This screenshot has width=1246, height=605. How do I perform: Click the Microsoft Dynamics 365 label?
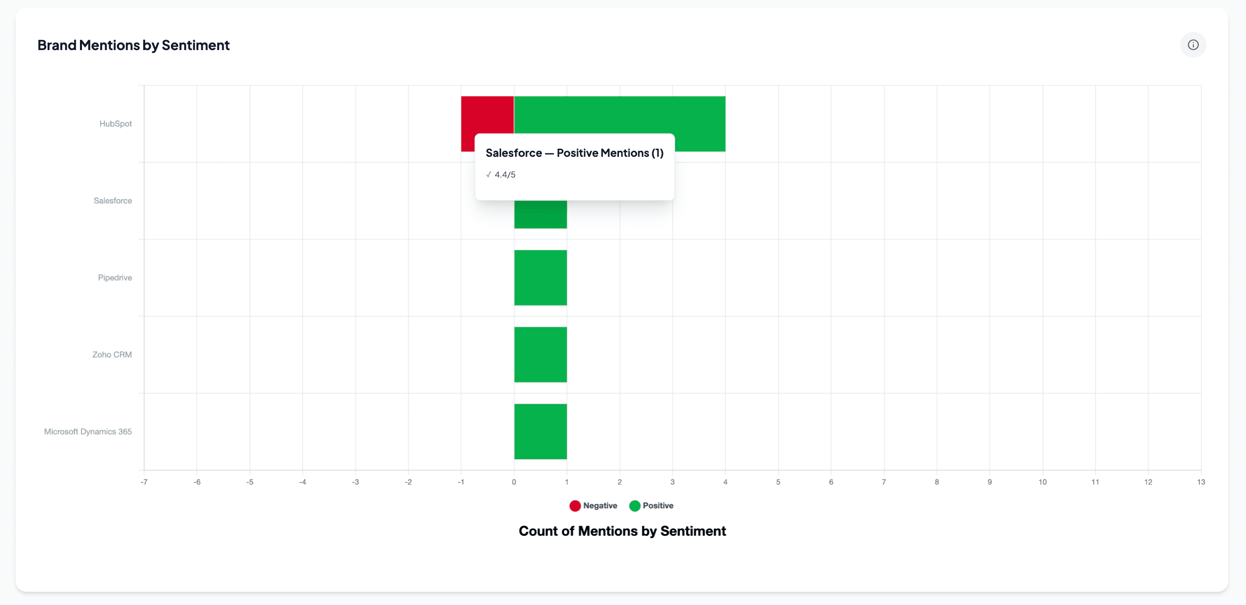(88, 431)
